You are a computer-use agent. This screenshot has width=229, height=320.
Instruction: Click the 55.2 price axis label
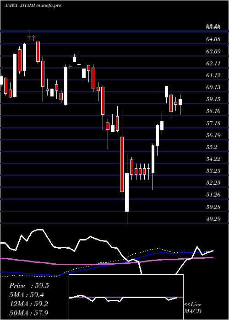(x=212, y=147)
